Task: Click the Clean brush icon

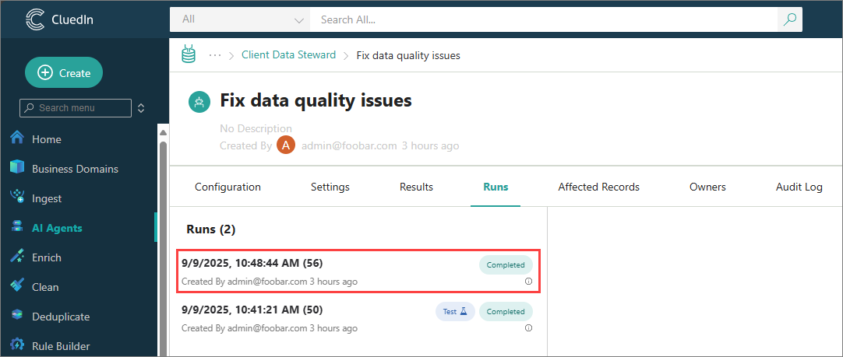Action: 17,286
